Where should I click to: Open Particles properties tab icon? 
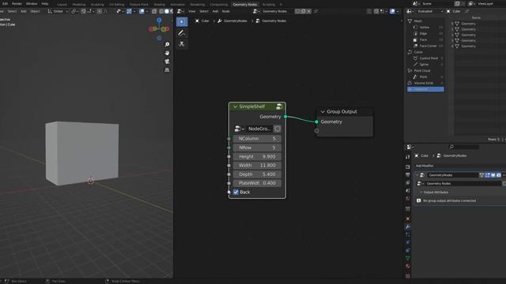(408, 235)
